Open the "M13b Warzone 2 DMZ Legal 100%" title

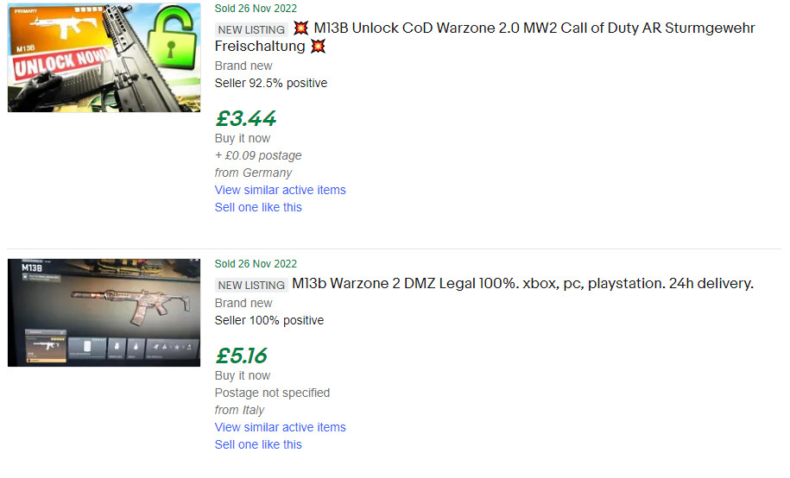522,283
